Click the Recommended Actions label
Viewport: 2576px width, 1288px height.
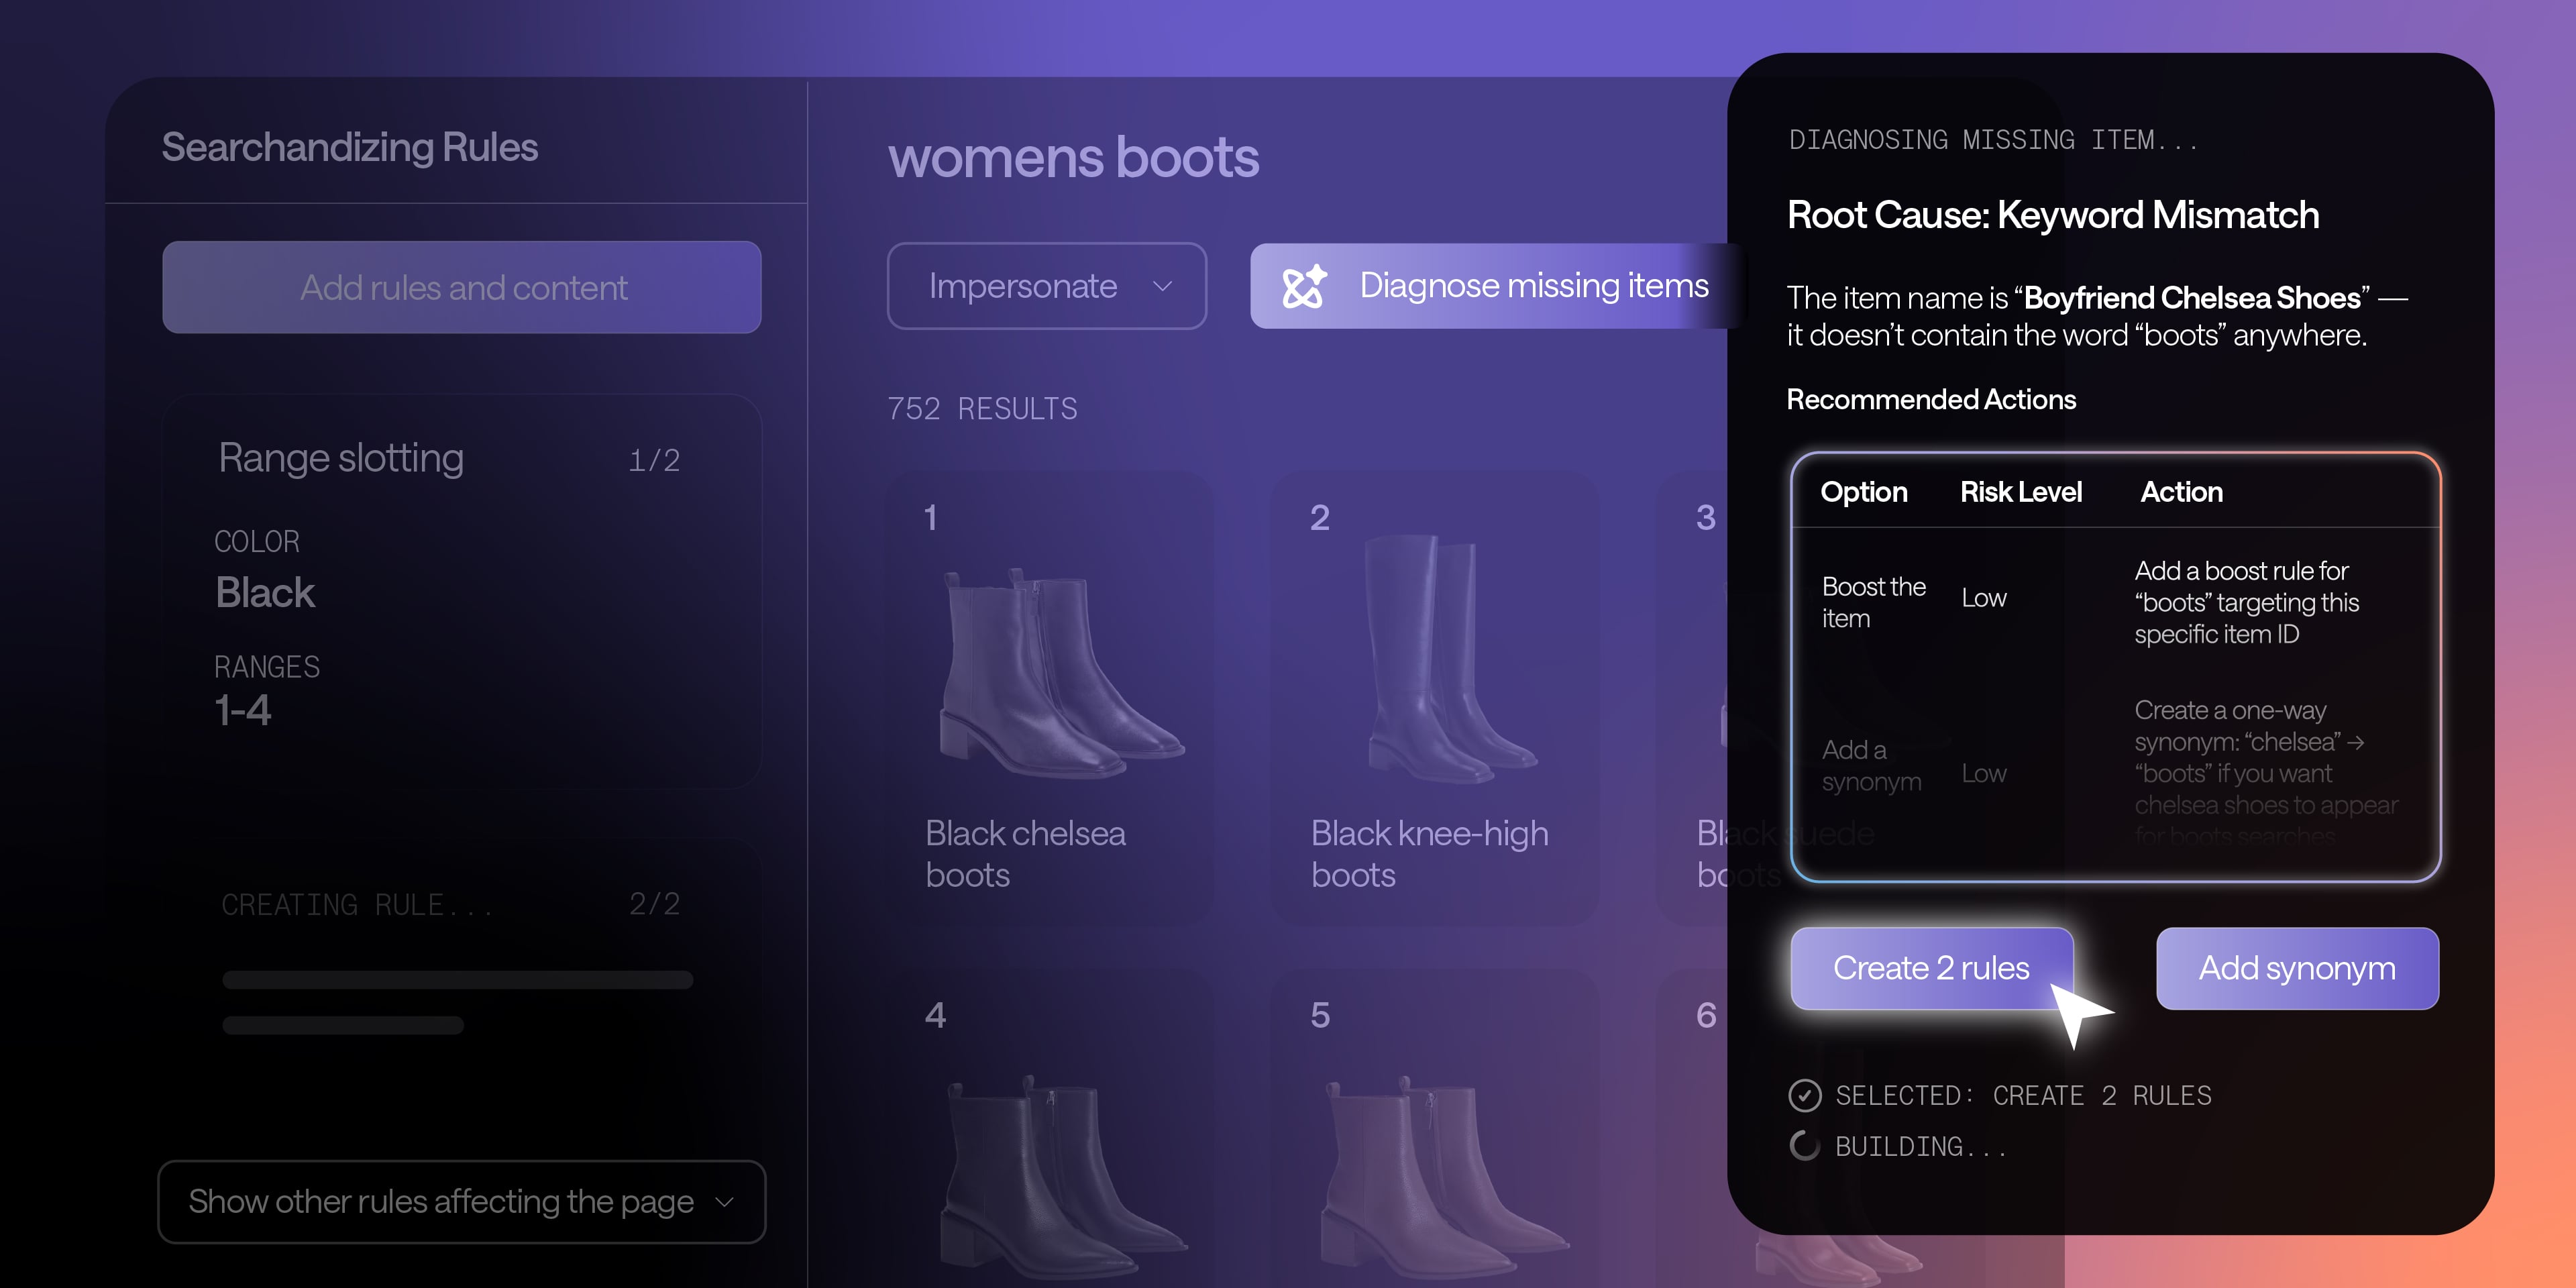pos(1931,400)
